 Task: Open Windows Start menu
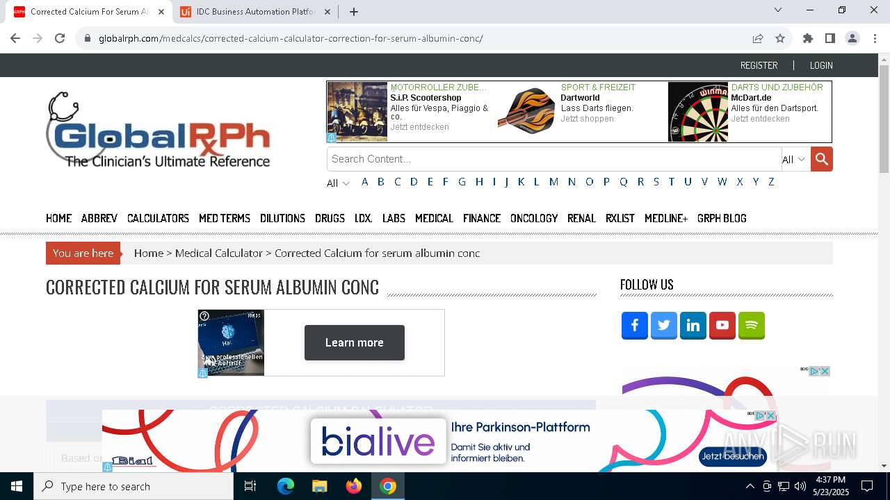(x=17, y=486)
